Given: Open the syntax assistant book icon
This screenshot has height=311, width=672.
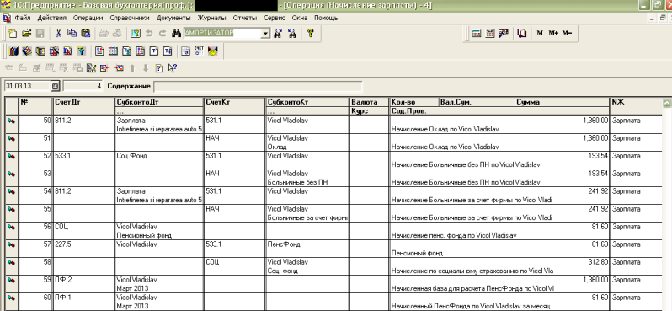Looking at the screenshot, I should tap(521, 33).
